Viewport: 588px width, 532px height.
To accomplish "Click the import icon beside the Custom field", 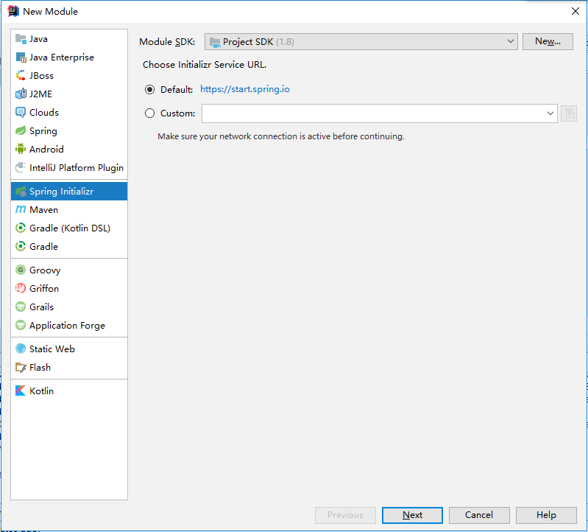I will coord(569,113).
